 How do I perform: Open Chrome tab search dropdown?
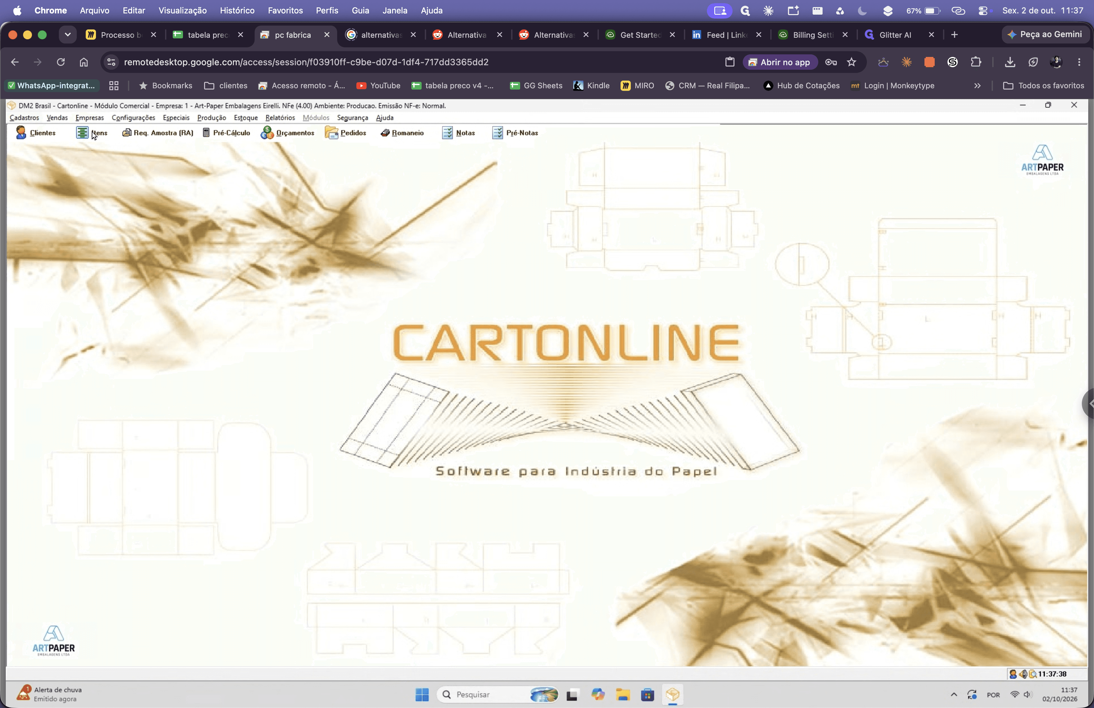(x=67, y=35)
